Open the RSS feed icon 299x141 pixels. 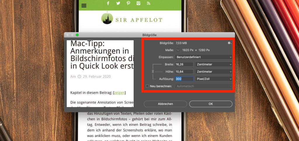[x=149, y=3]
